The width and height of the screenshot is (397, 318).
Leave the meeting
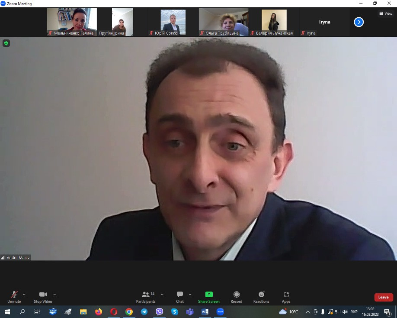(384, 297)
